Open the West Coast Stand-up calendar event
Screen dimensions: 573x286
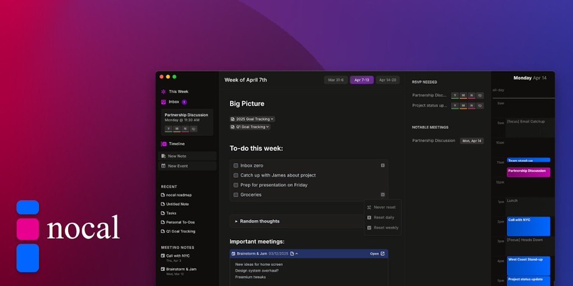pyautogui.click(x=528, y=265)
